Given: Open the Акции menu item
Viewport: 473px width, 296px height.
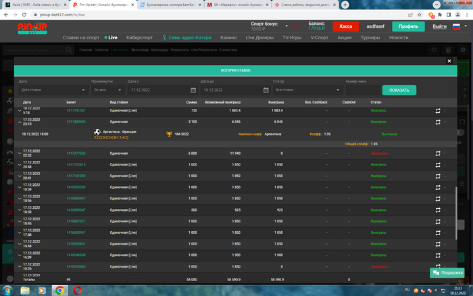Looking at the screenshot, I should click(344, 38).
